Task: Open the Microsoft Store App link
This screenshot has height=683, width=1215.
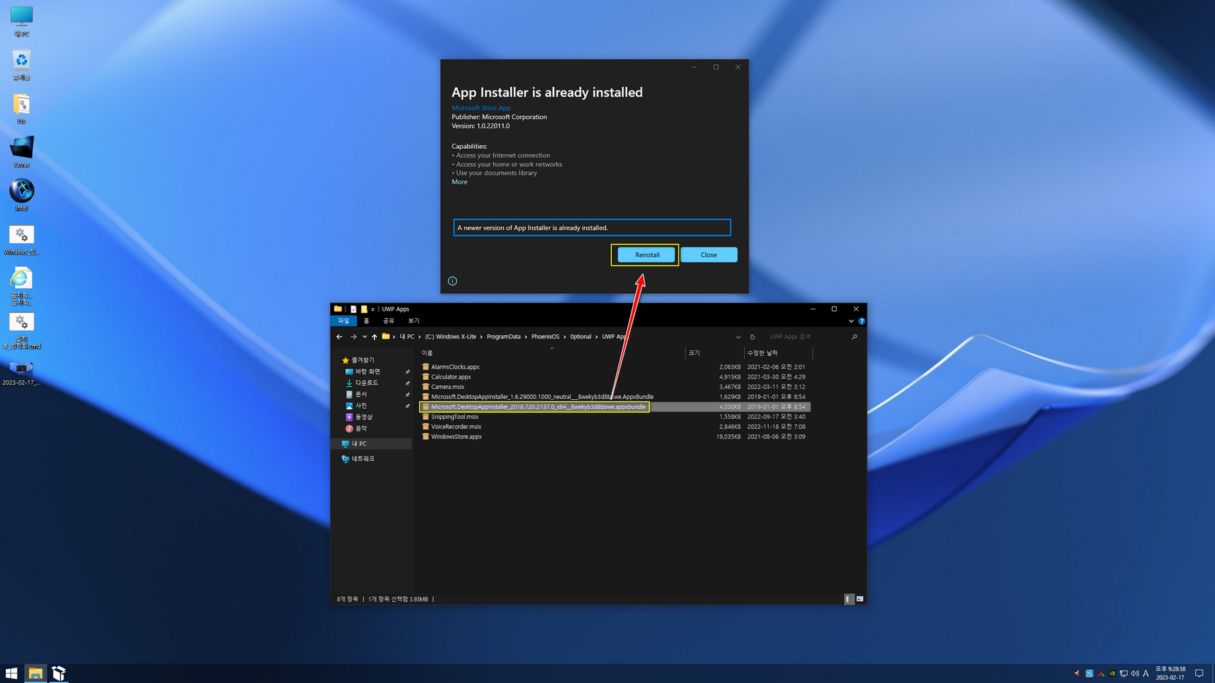Action: [480, 108]
